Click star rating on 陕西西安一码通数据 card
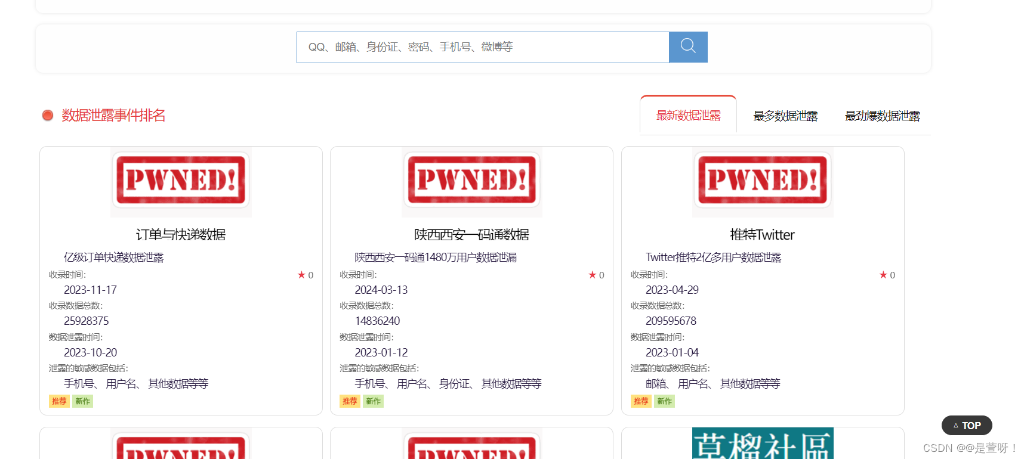This screenshot has width=1024, height=459. click(596, 275)
